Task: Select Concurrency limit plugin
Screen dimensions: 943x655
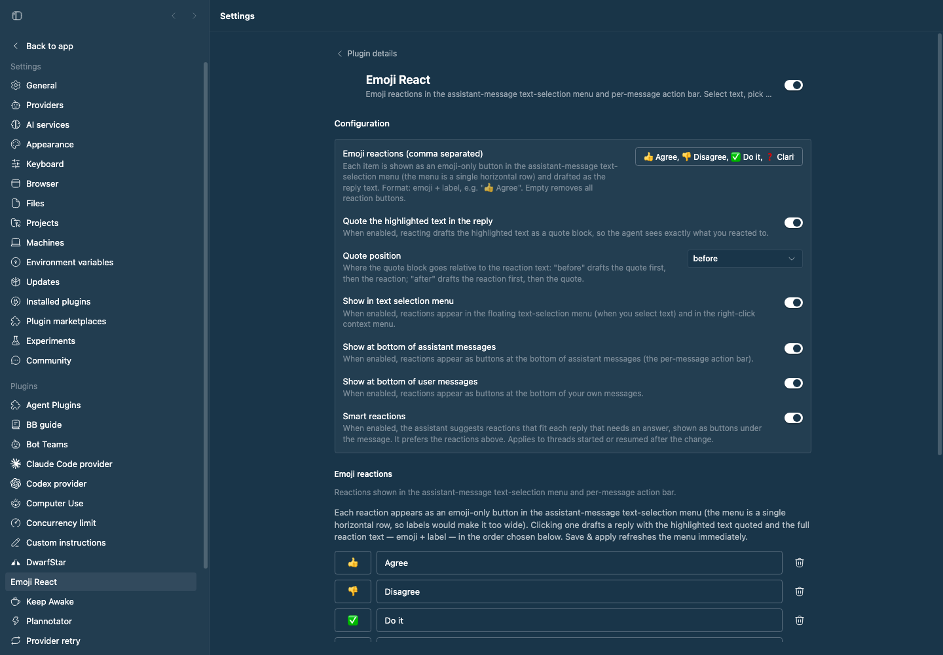Action: click(x=101, y=523)
